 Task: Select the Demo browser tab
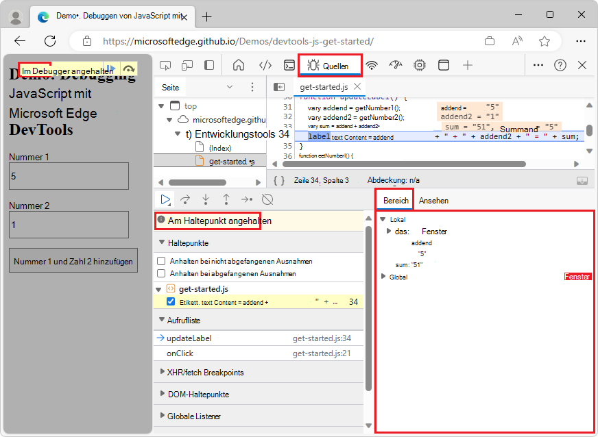point(112,16)
